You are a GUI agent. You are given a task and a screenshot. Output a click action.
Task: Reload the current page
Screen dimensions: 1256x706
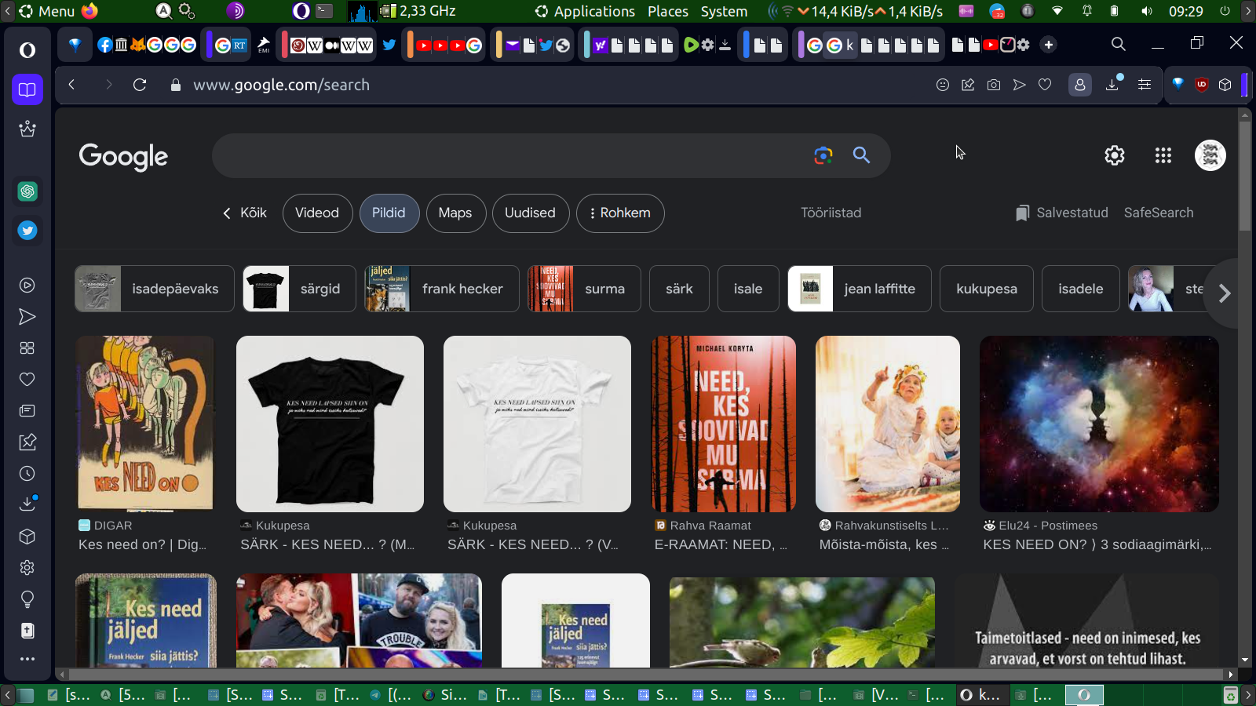tap(140, 85)
